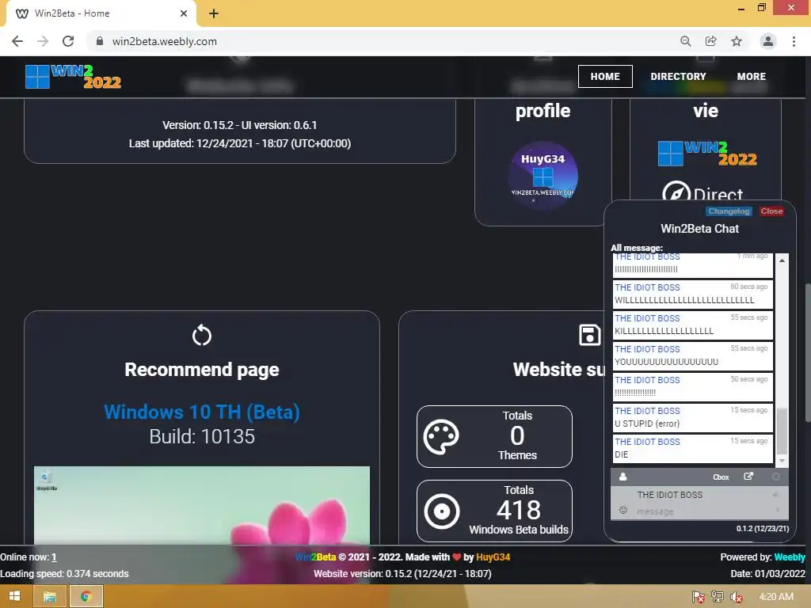
Task: Click the Win2Beta text in footer
Action: click(315, 557)
